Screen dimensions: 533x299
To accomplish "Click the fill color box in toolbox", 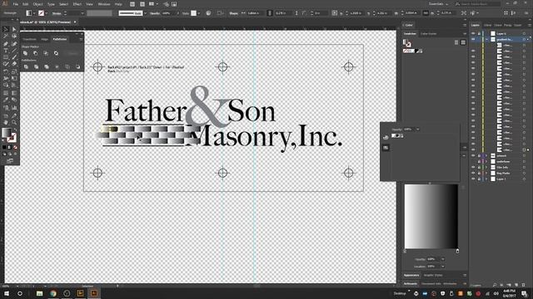I will click(6, 133).
